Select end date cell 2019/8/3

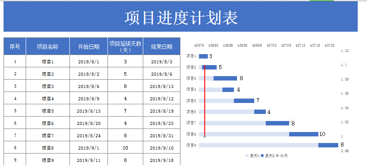pos(162,62)
